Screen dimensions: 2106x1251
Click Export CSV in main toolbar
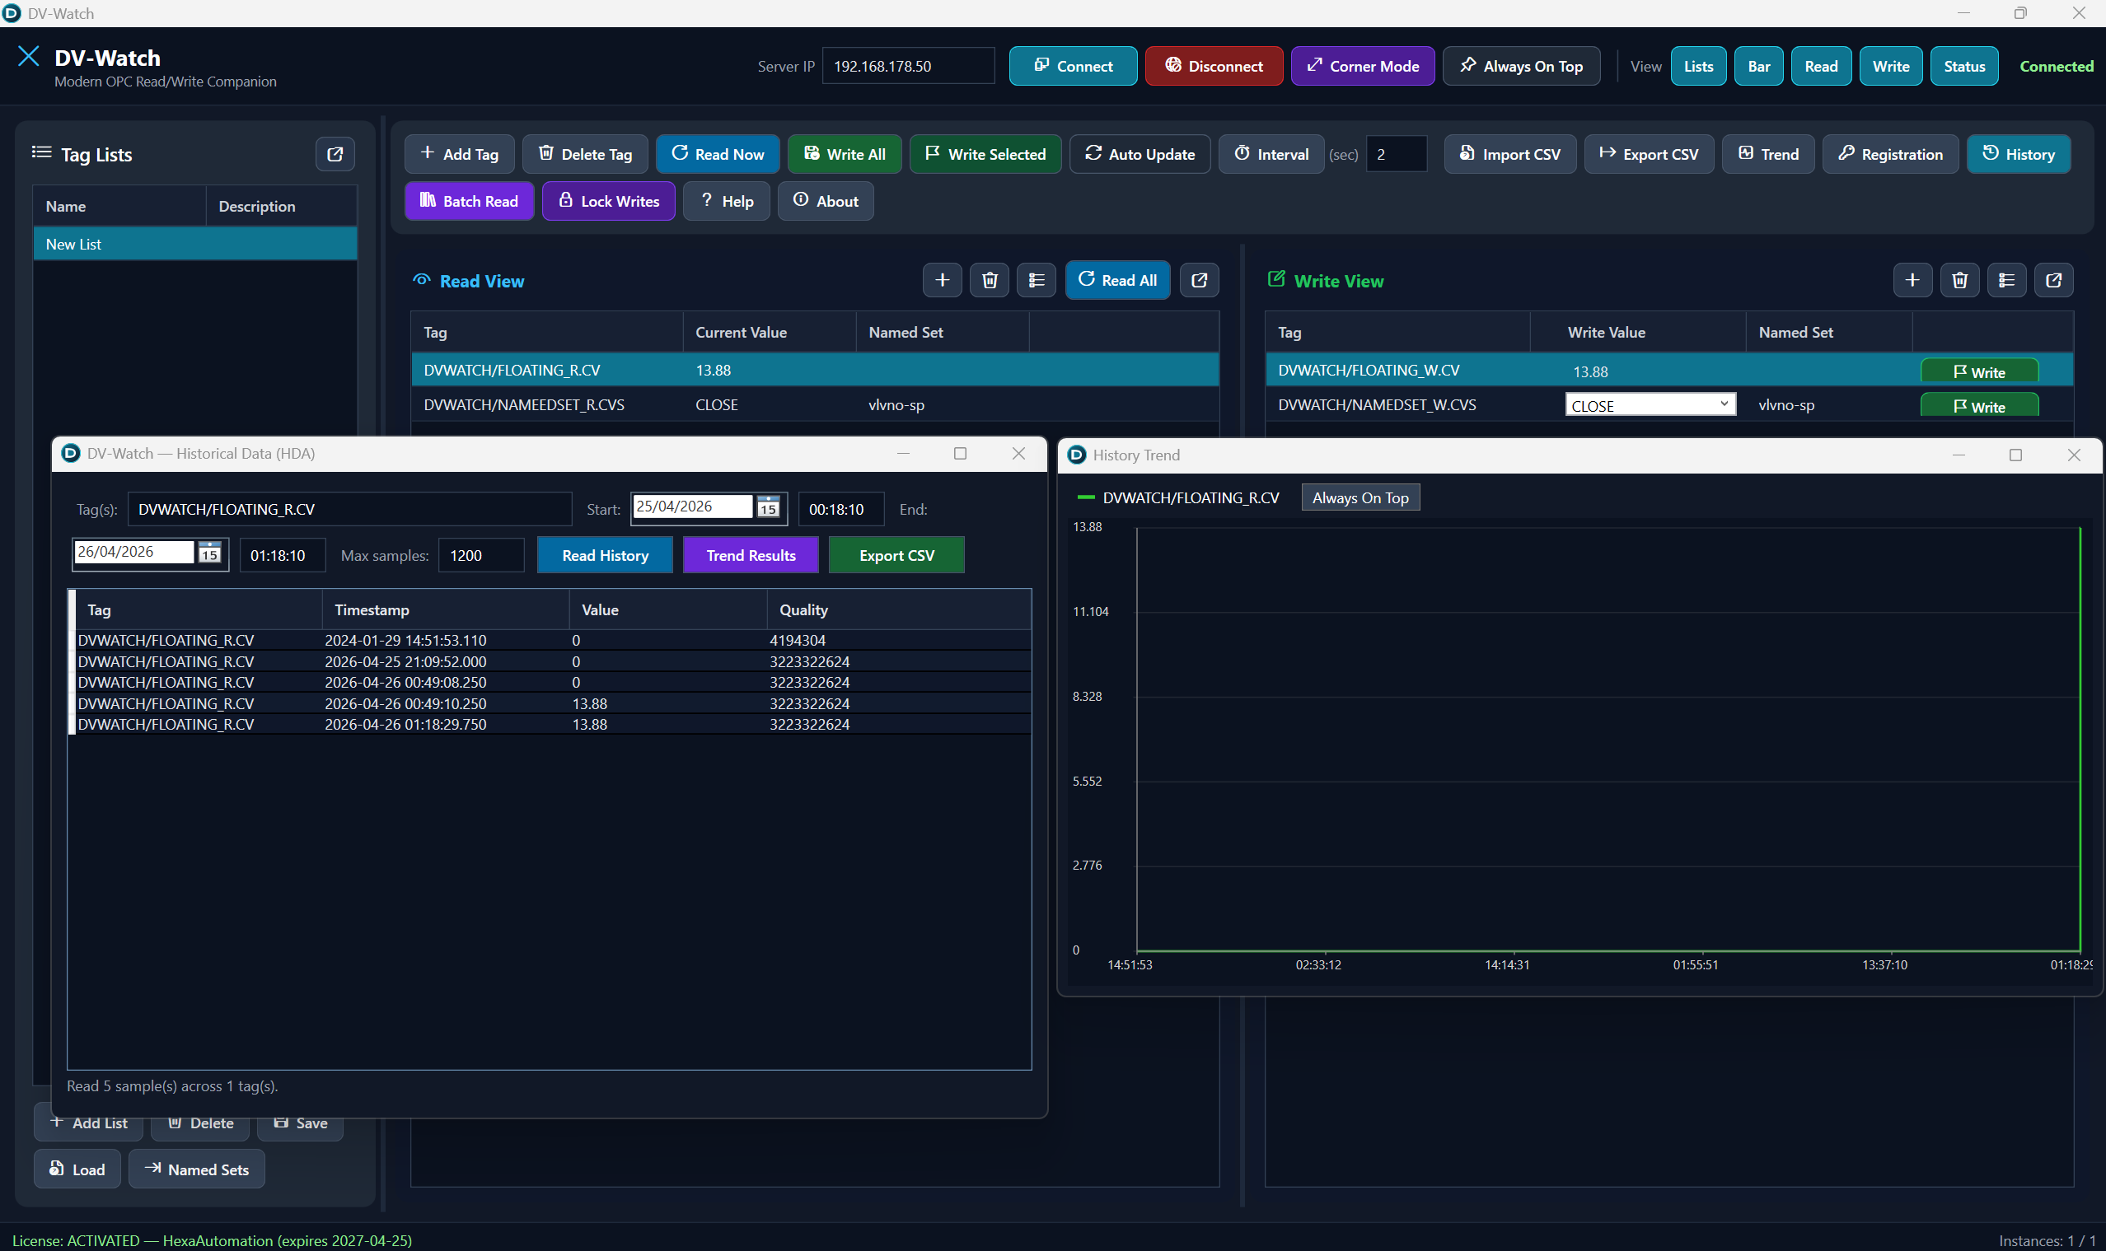(x=1649, y=154)
